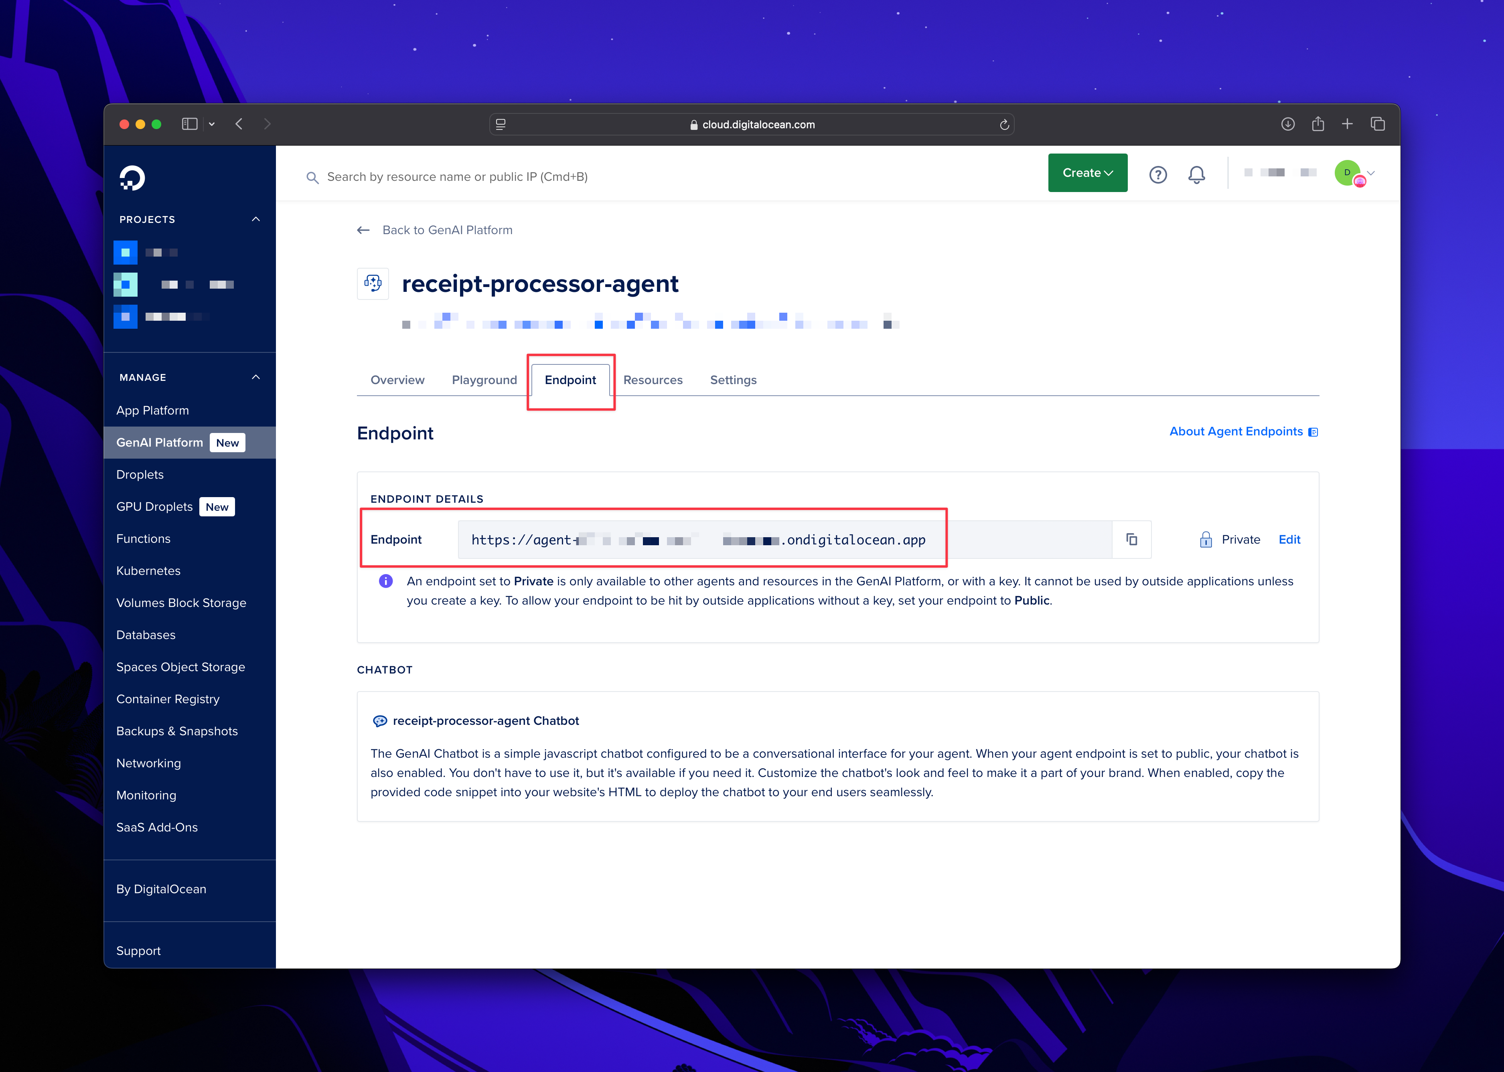Image resolution: width=1504 pixels, height=1072 pixels.
Task: Collapse the PROJECTS section chevron
Action: click(x=256, y=219)
